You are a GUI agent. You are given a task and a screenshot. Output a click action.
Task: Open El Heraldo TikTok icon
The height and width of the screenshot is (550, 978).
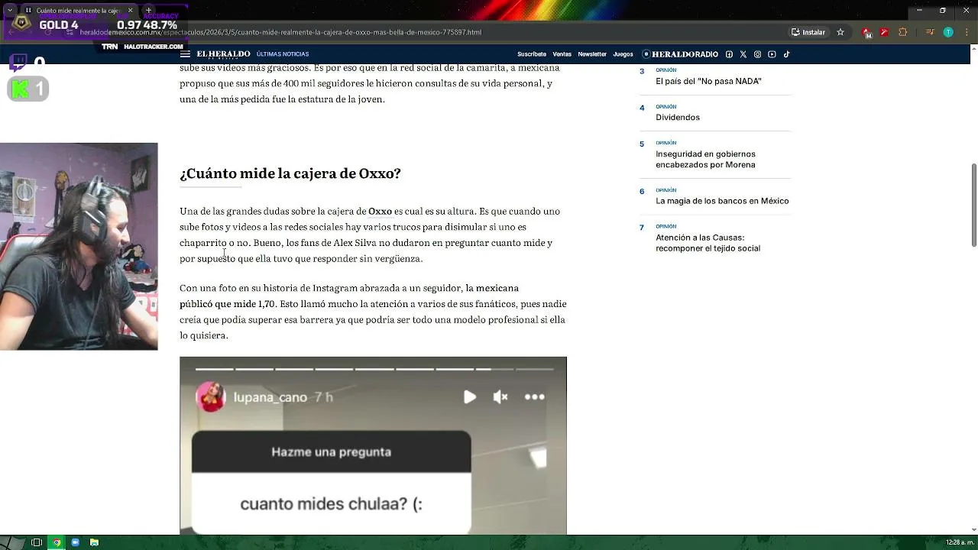click(786, 54)
